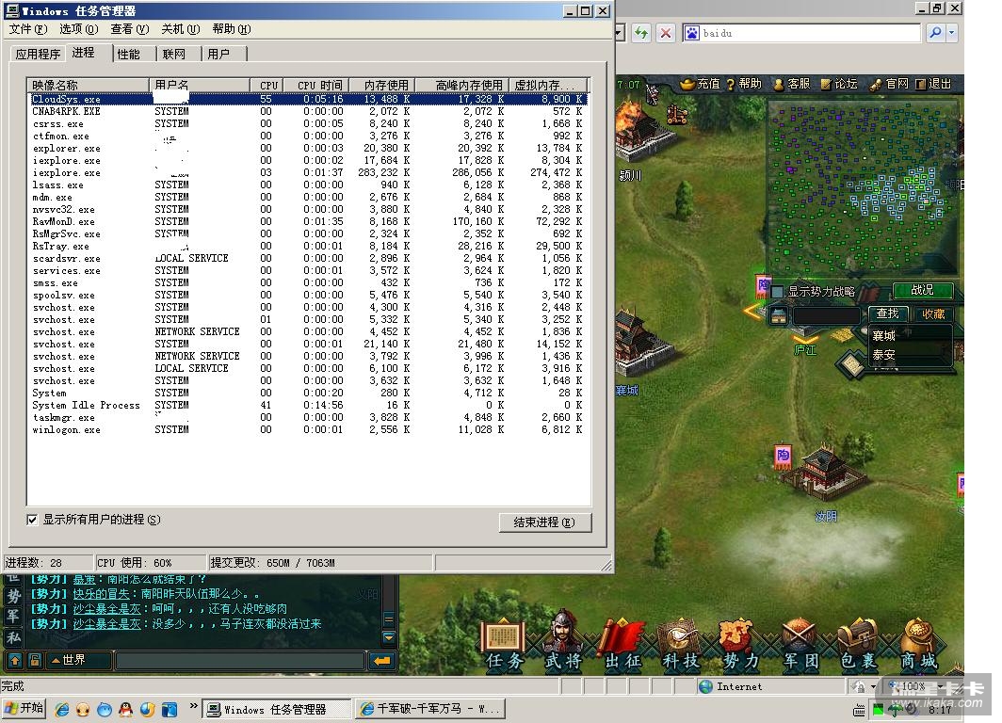
Task: Open the 查看 menu in Task Manager
Action: point(129,29)
